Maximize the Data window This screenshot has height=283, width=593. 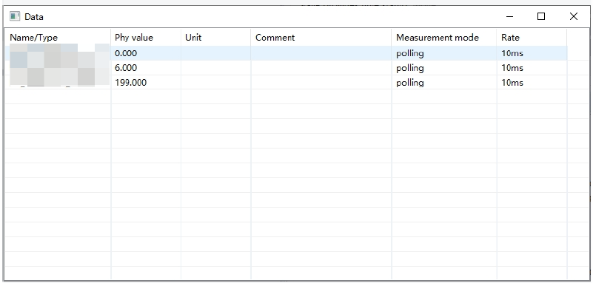coord(541,16)
